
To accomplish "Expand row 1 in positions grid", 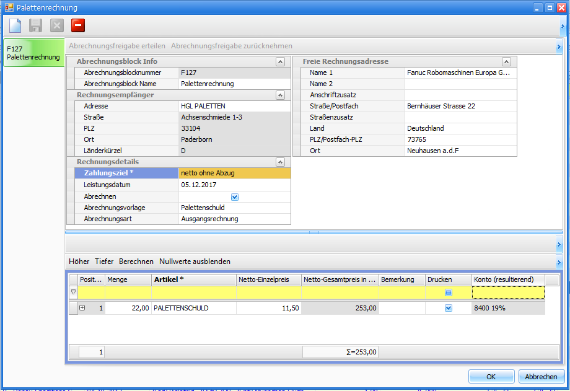I will click(82, 308).
